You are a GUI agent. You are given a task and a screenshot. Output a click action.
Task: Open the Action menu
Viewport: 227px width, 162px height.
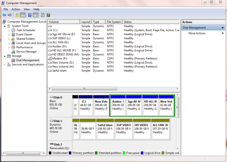pos(16,9)
